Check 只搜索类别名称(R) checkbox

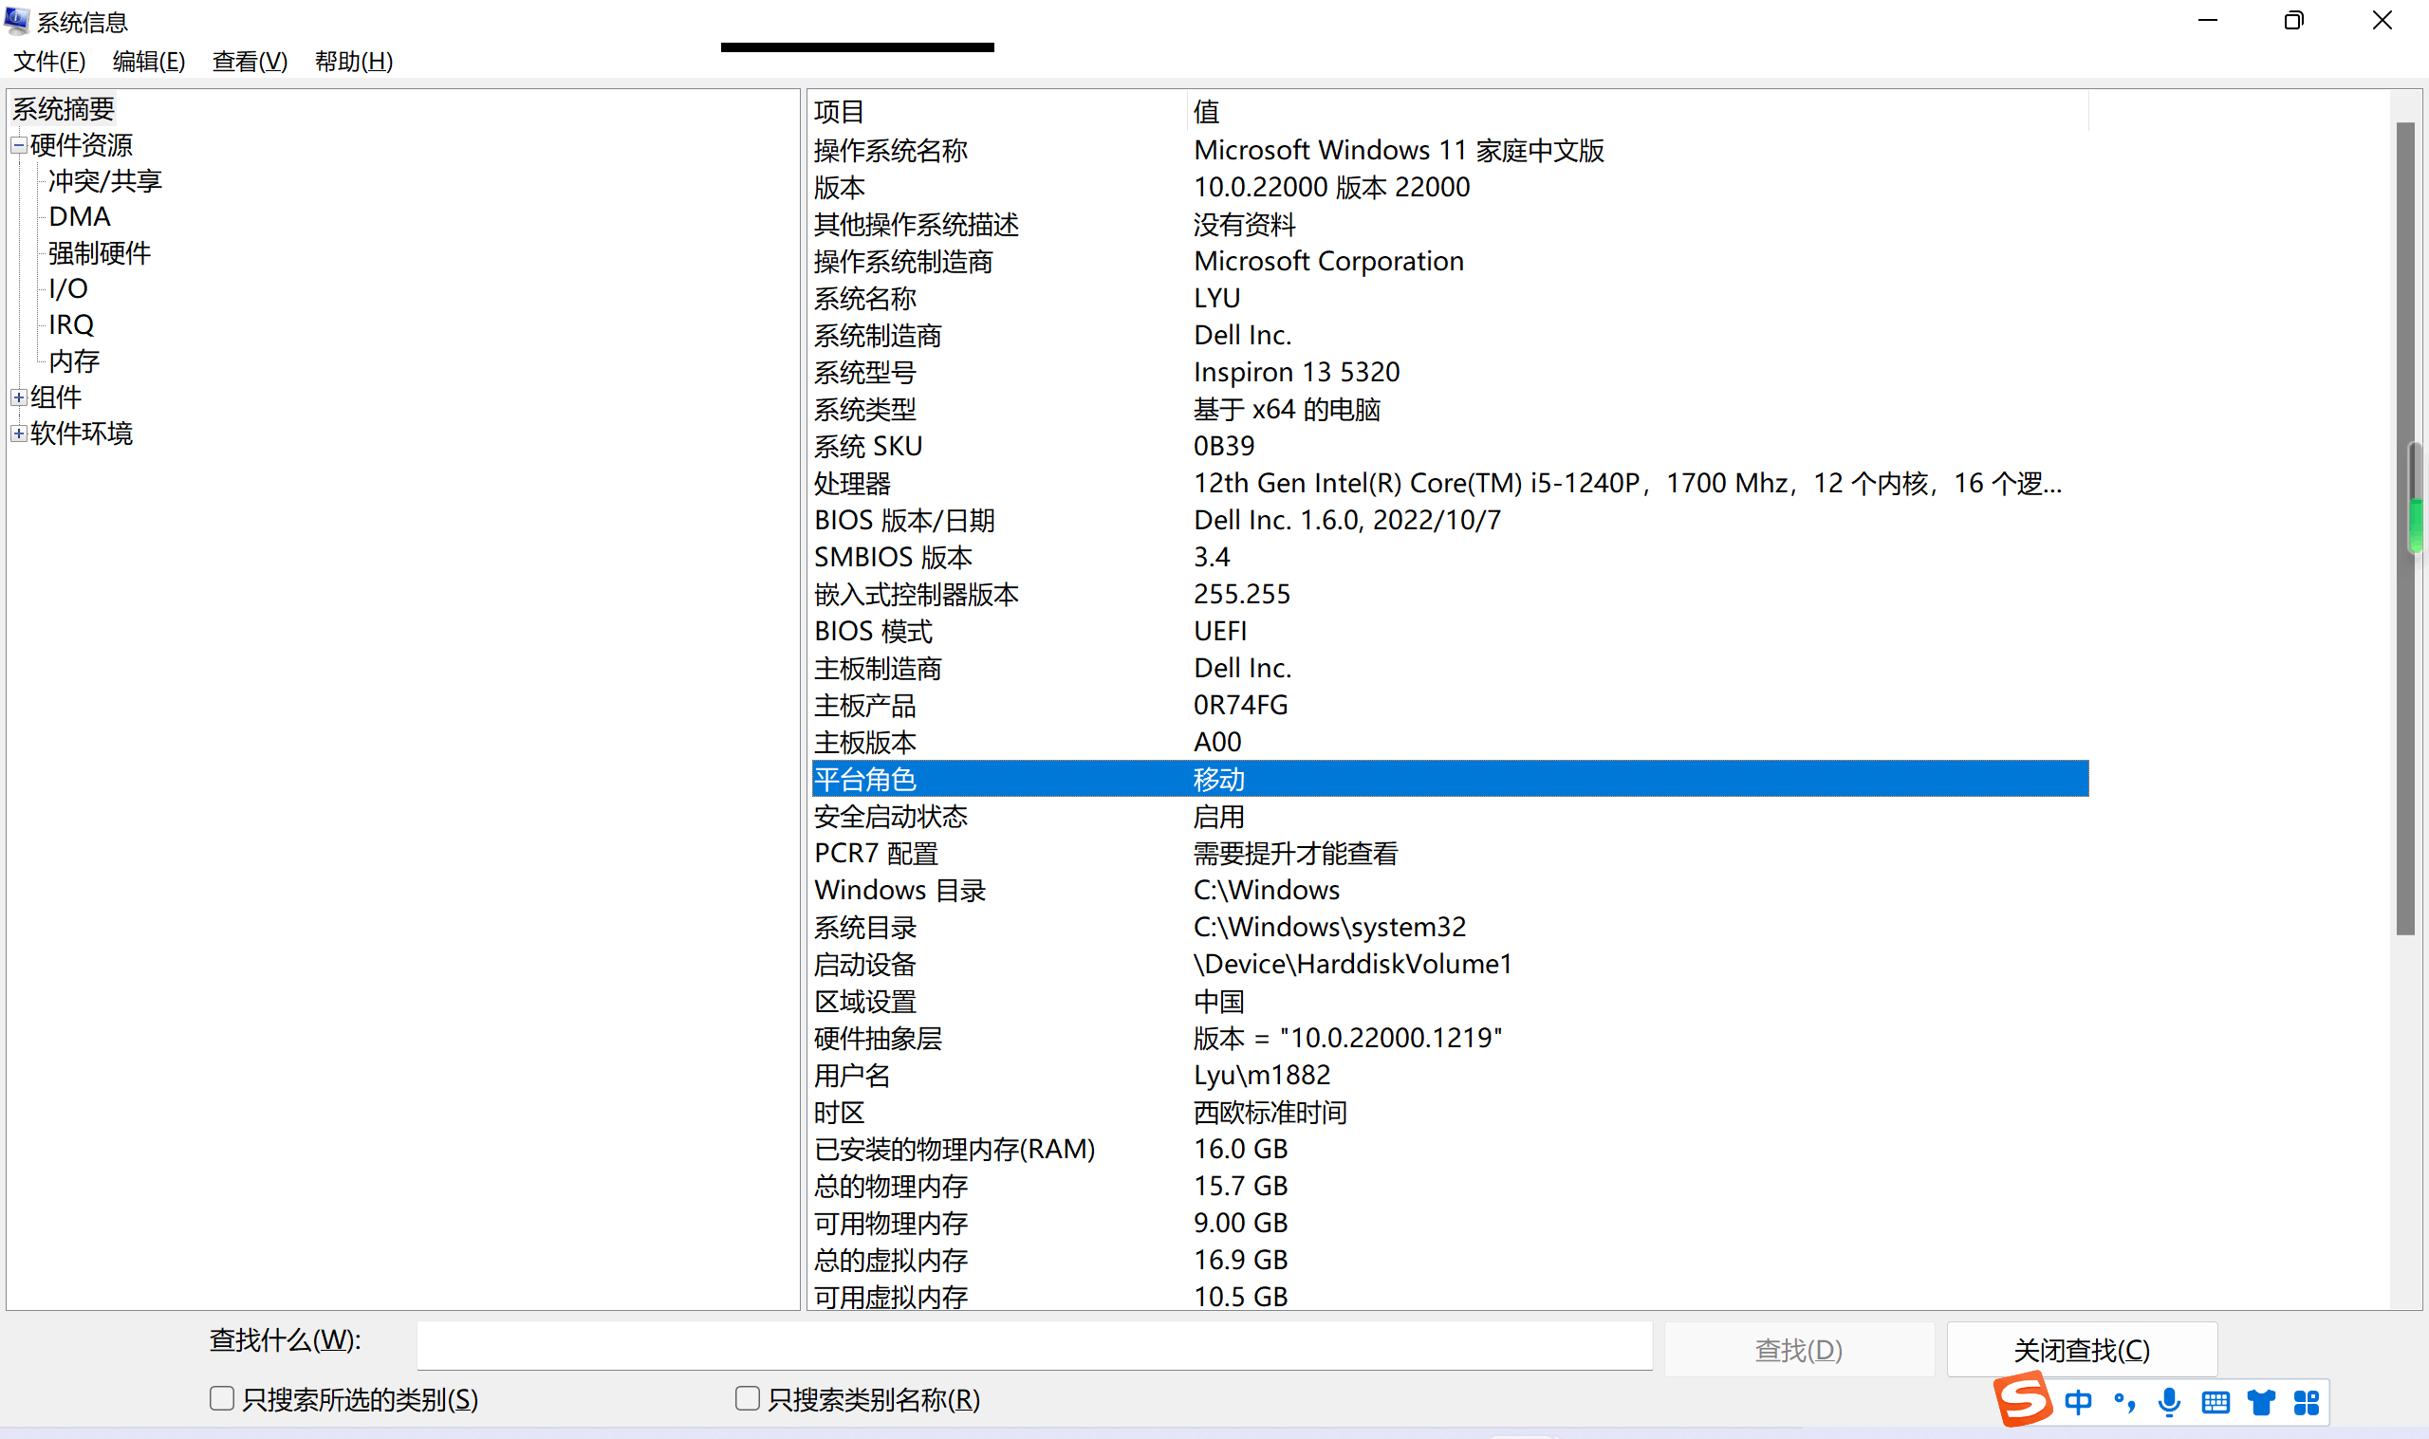(748, 1398)
